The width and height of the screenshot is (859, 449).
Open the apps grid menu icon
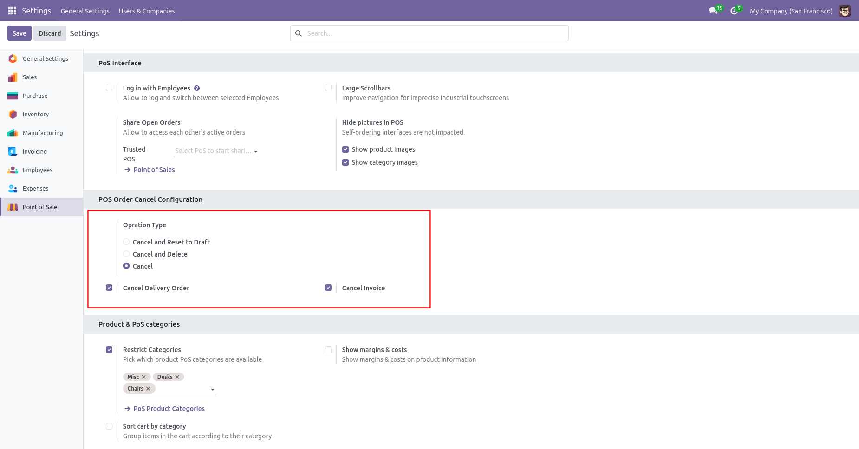point(12,11)
